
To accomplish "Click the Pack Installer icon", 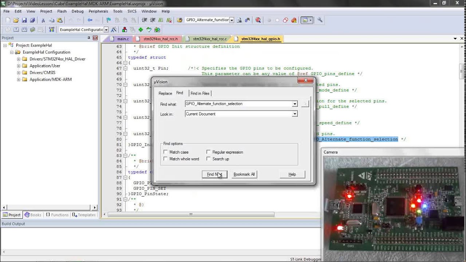I will pos(157,30).
